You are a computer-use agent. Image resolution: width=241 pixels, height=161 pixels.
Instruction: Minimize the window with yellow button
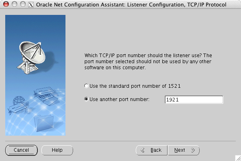coord(14,4)
